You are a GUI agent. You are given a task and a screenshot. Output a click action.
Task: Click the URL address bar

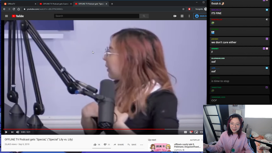click(102, 9)
